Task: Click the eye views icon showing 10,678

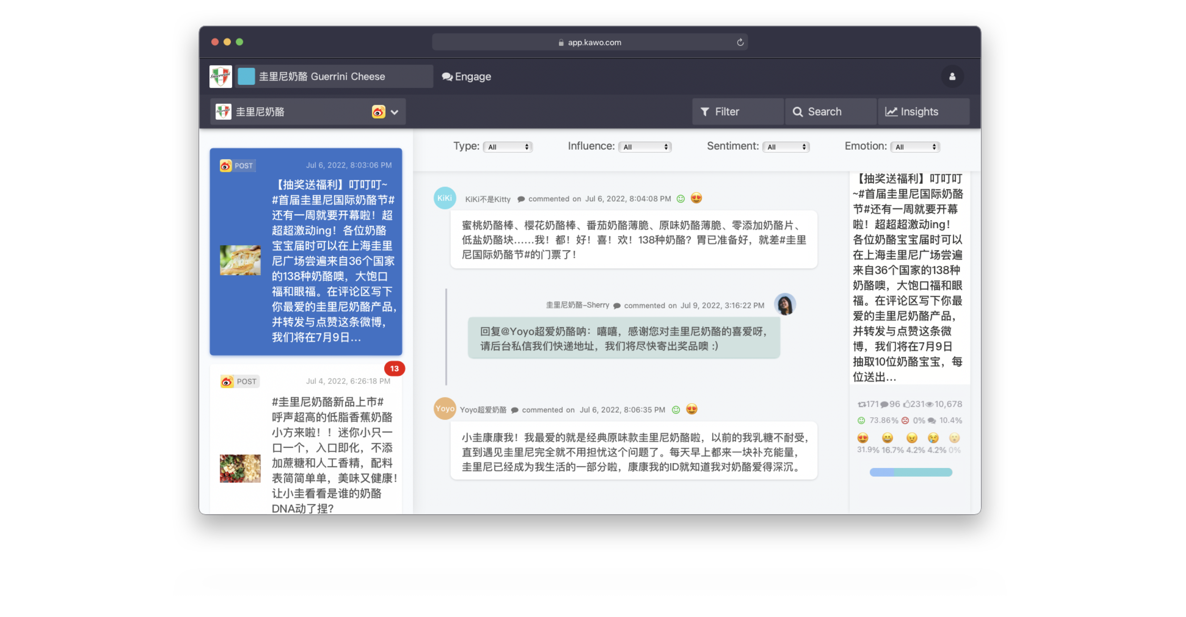Action: (x=930, y=404)
